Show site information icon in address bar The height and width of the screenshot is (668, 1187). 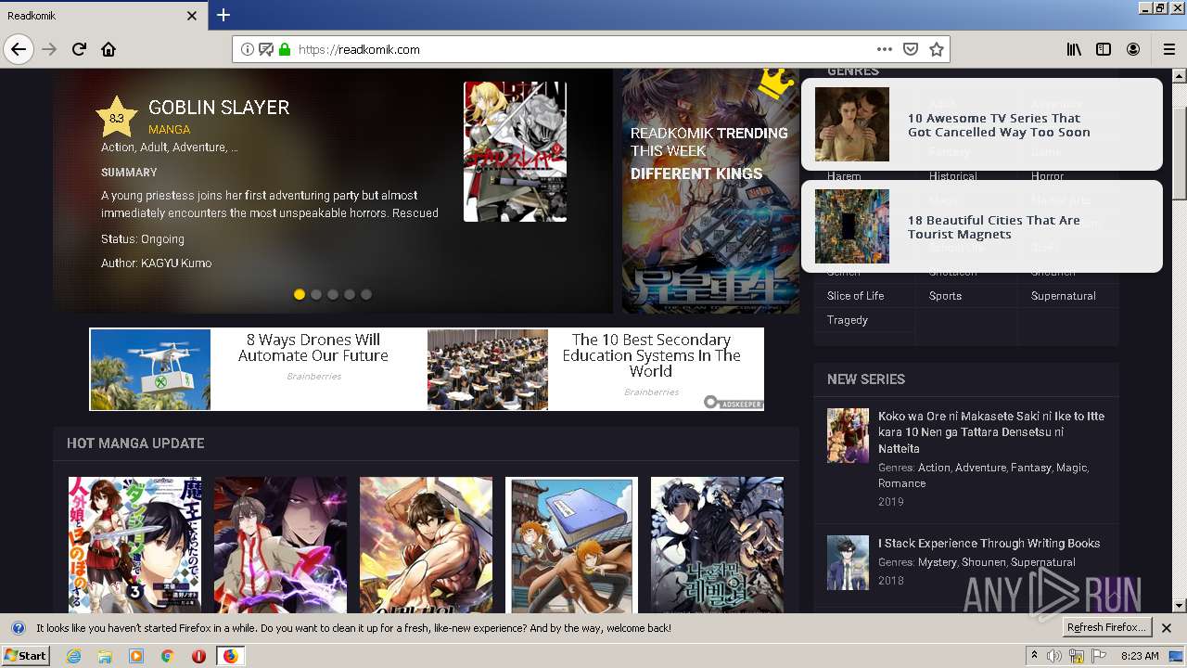(x=248, y=49)
